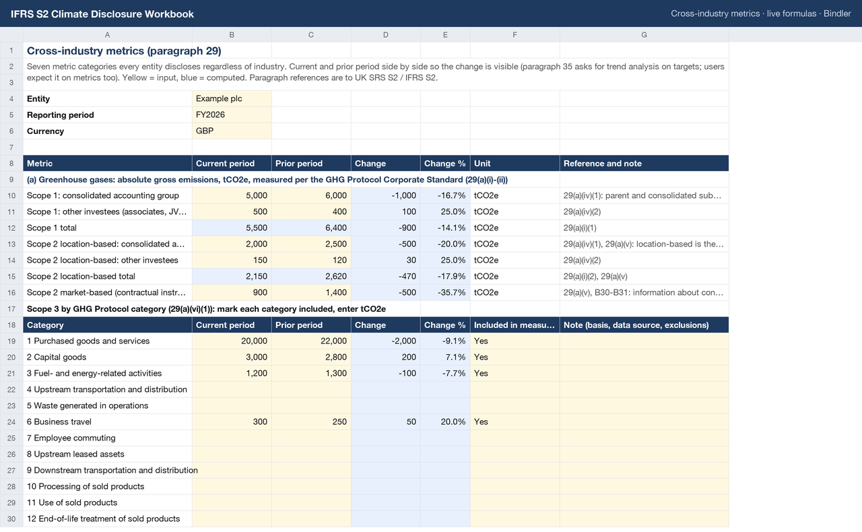
Task: Click Business travel current value 300
Action: pos(232,422)
